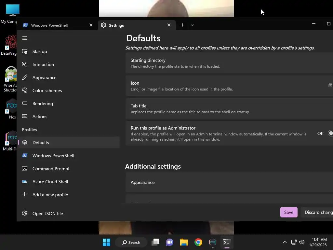This screenshot has height=250, width=333.
Task: Click the Interaction pointer icon
Action: click(25, 64)
